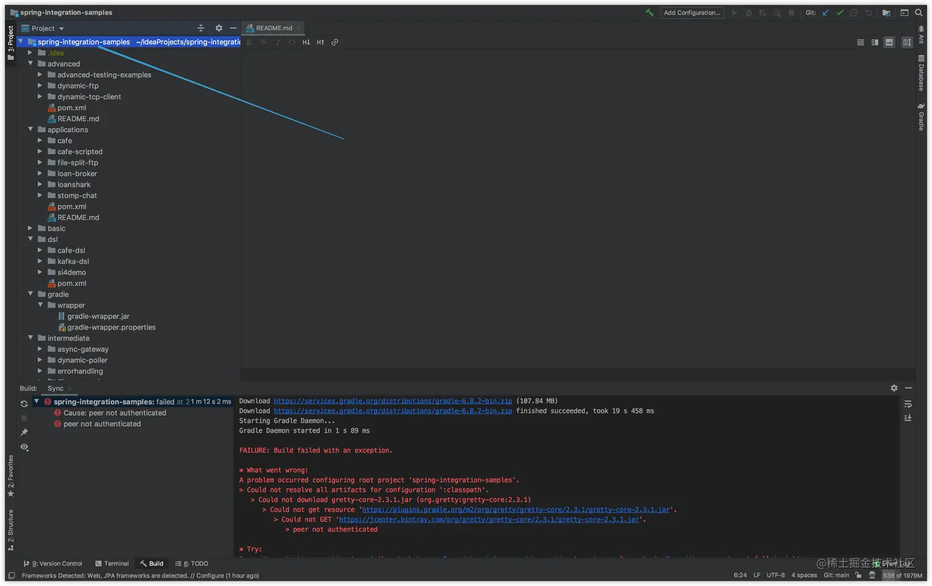Viewport: 932px width, 586px height.
Task: Click the green Build Project hammer icon
Action: (649, 12)
